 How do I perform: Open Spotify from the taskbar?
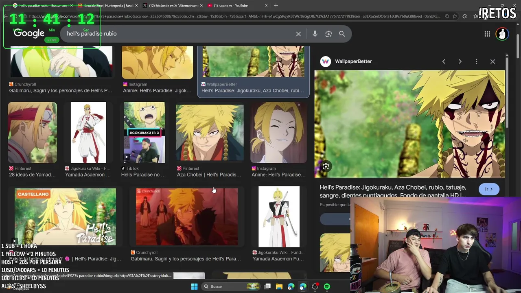click(x=327, y=286)
